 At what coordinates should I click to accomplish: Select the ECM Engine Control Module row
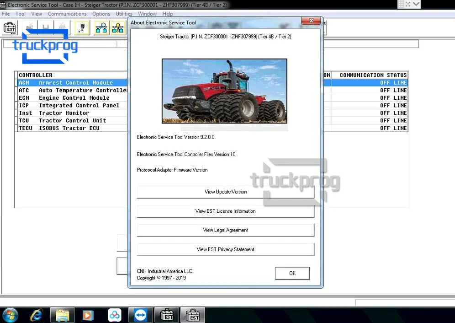point(72,98)
